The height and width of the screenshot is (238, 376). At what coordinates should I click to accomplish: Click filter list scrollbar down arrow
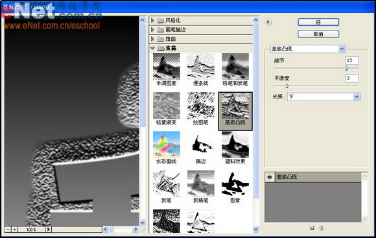click(x=256, y=230)
